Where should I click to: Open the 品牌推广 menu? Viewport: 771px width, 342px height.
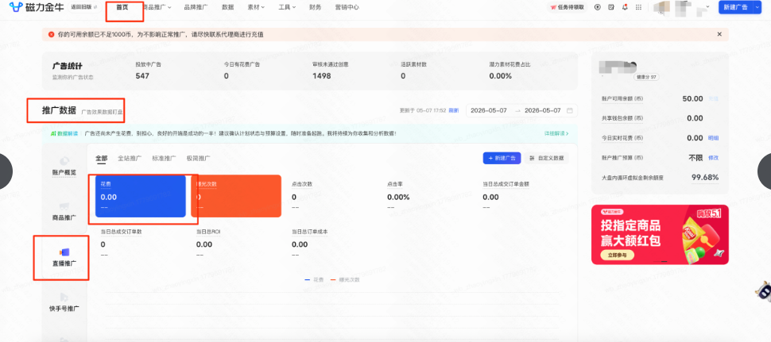196,7
